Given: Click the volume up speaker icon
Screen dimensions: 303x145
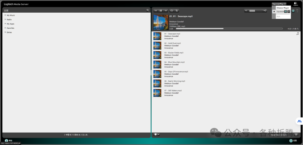Looking at the screenshot, I should click(x=265, y=11).
